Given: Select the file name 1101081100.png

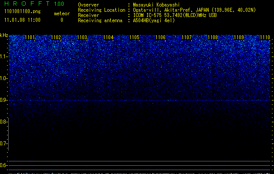Looking at the screenshot, I should coord(23,12).
